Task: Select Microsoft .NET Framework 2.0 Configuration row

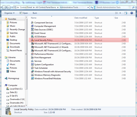Action: (x=78, y=50)
